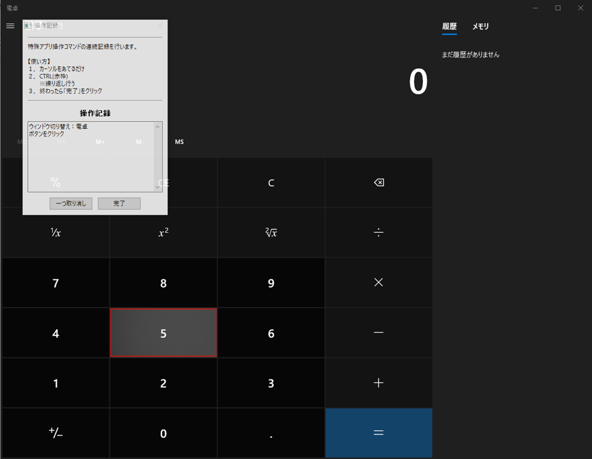Switch to the メモリ memory tab
592x459 pixels.
point(480,27)
